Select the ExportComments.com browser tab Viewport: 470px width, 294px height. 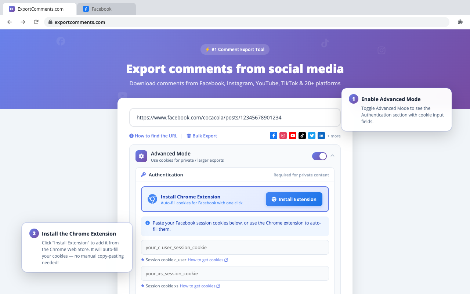pos(40,9)
